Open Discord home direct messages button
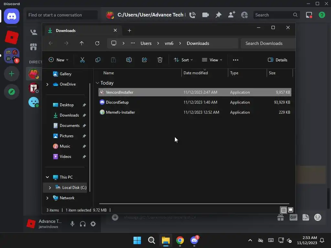Screen dimensions: 331x248 tap(12, 16)
